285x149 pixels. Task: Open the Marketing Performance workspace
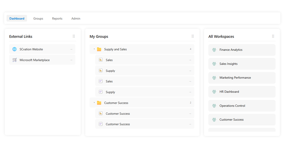242,78
